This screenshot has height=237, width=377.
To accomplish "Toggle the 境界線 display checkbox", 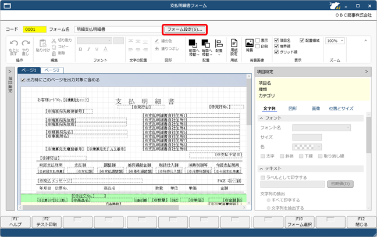I will pos(276,46).
